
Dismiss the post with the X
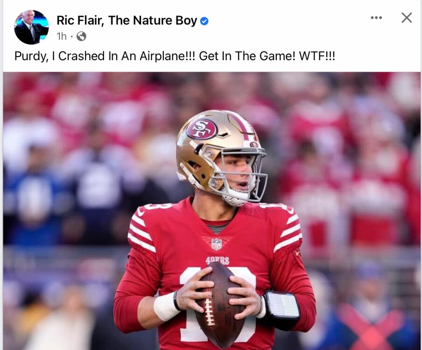coord(407,18)
